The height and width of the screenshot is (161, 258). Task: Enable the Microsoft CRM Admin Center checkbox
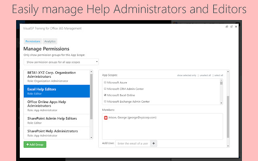[105, 88]
